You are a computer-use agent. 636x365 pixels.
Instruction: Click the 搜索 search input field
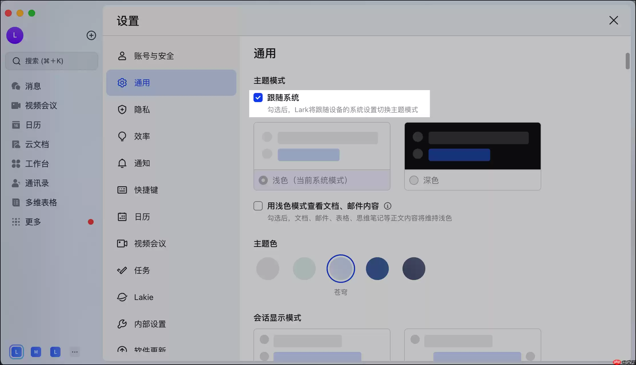click(x=51, y=61)
